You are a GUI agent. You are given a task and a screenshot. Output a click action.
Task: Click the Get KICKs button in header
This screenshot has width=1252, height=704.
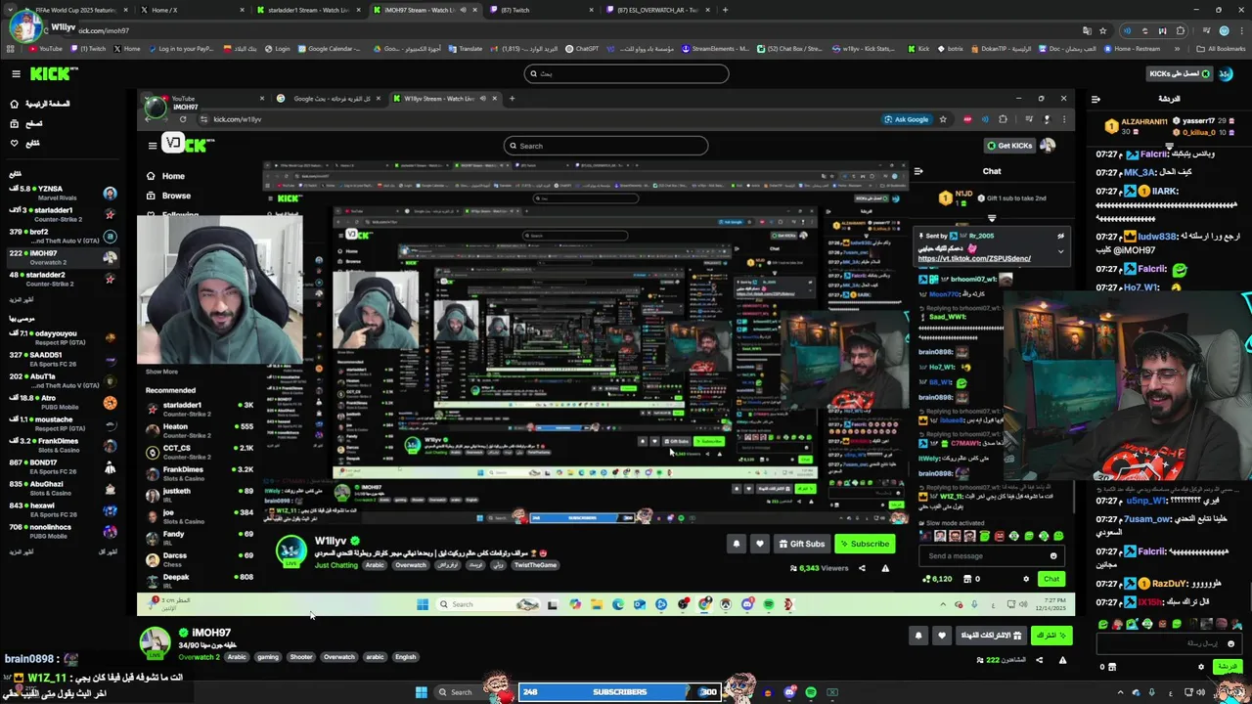1180,73
